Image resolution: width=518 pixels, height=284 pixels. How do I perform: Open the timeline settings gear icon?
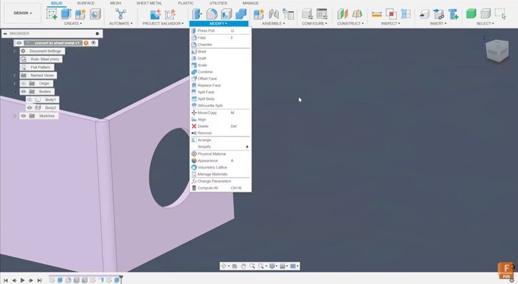pos(512,280)
